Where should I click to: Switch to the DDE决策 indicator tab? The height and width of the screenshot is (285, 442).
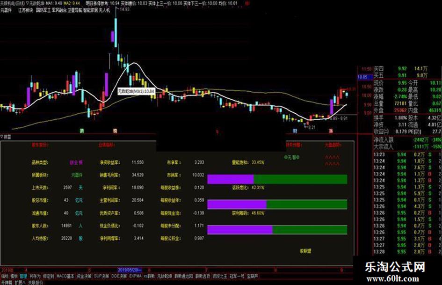coord(119,276)
